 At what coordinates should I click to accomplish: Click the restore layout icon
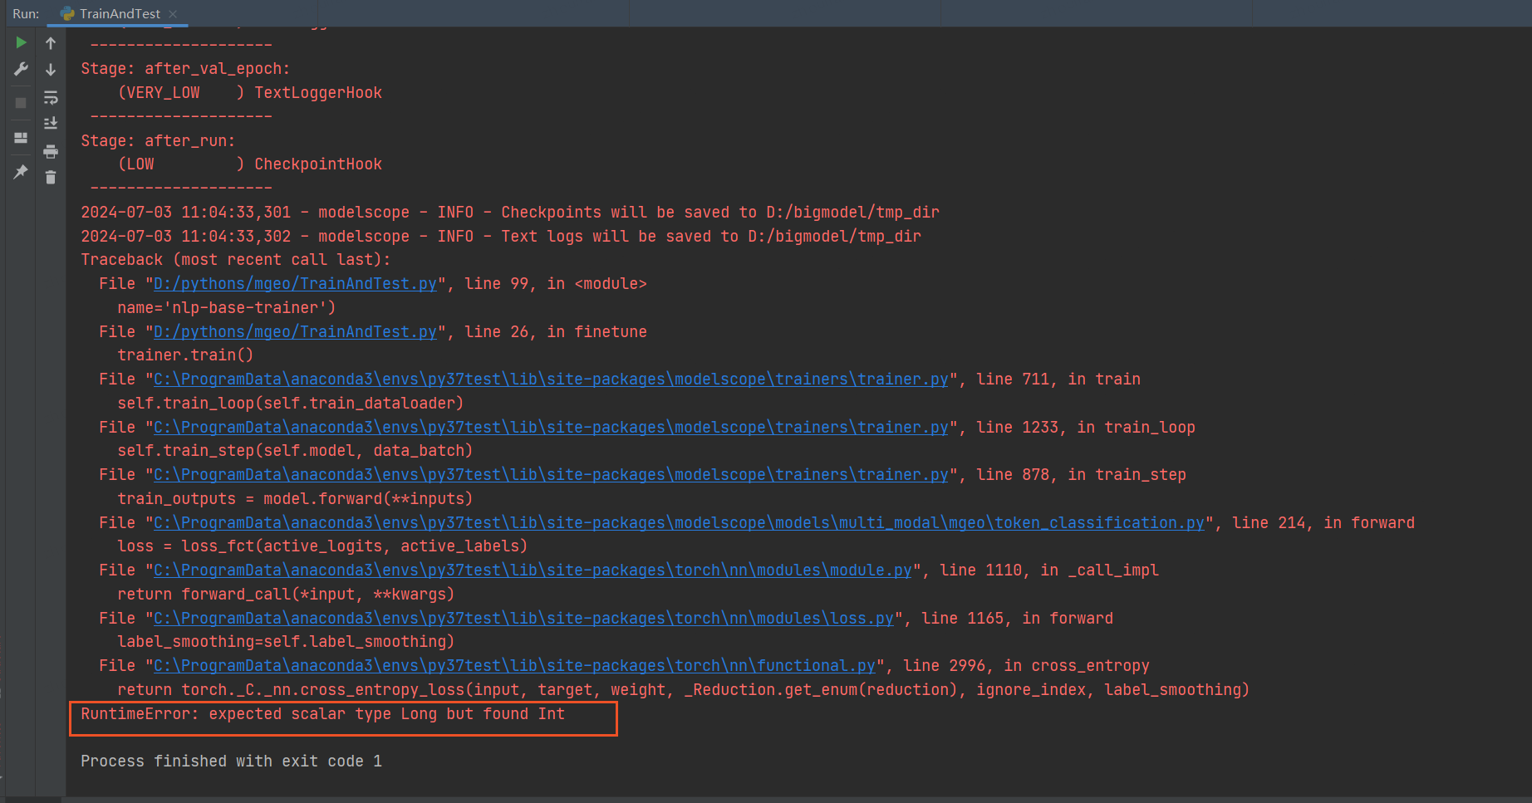21,138
